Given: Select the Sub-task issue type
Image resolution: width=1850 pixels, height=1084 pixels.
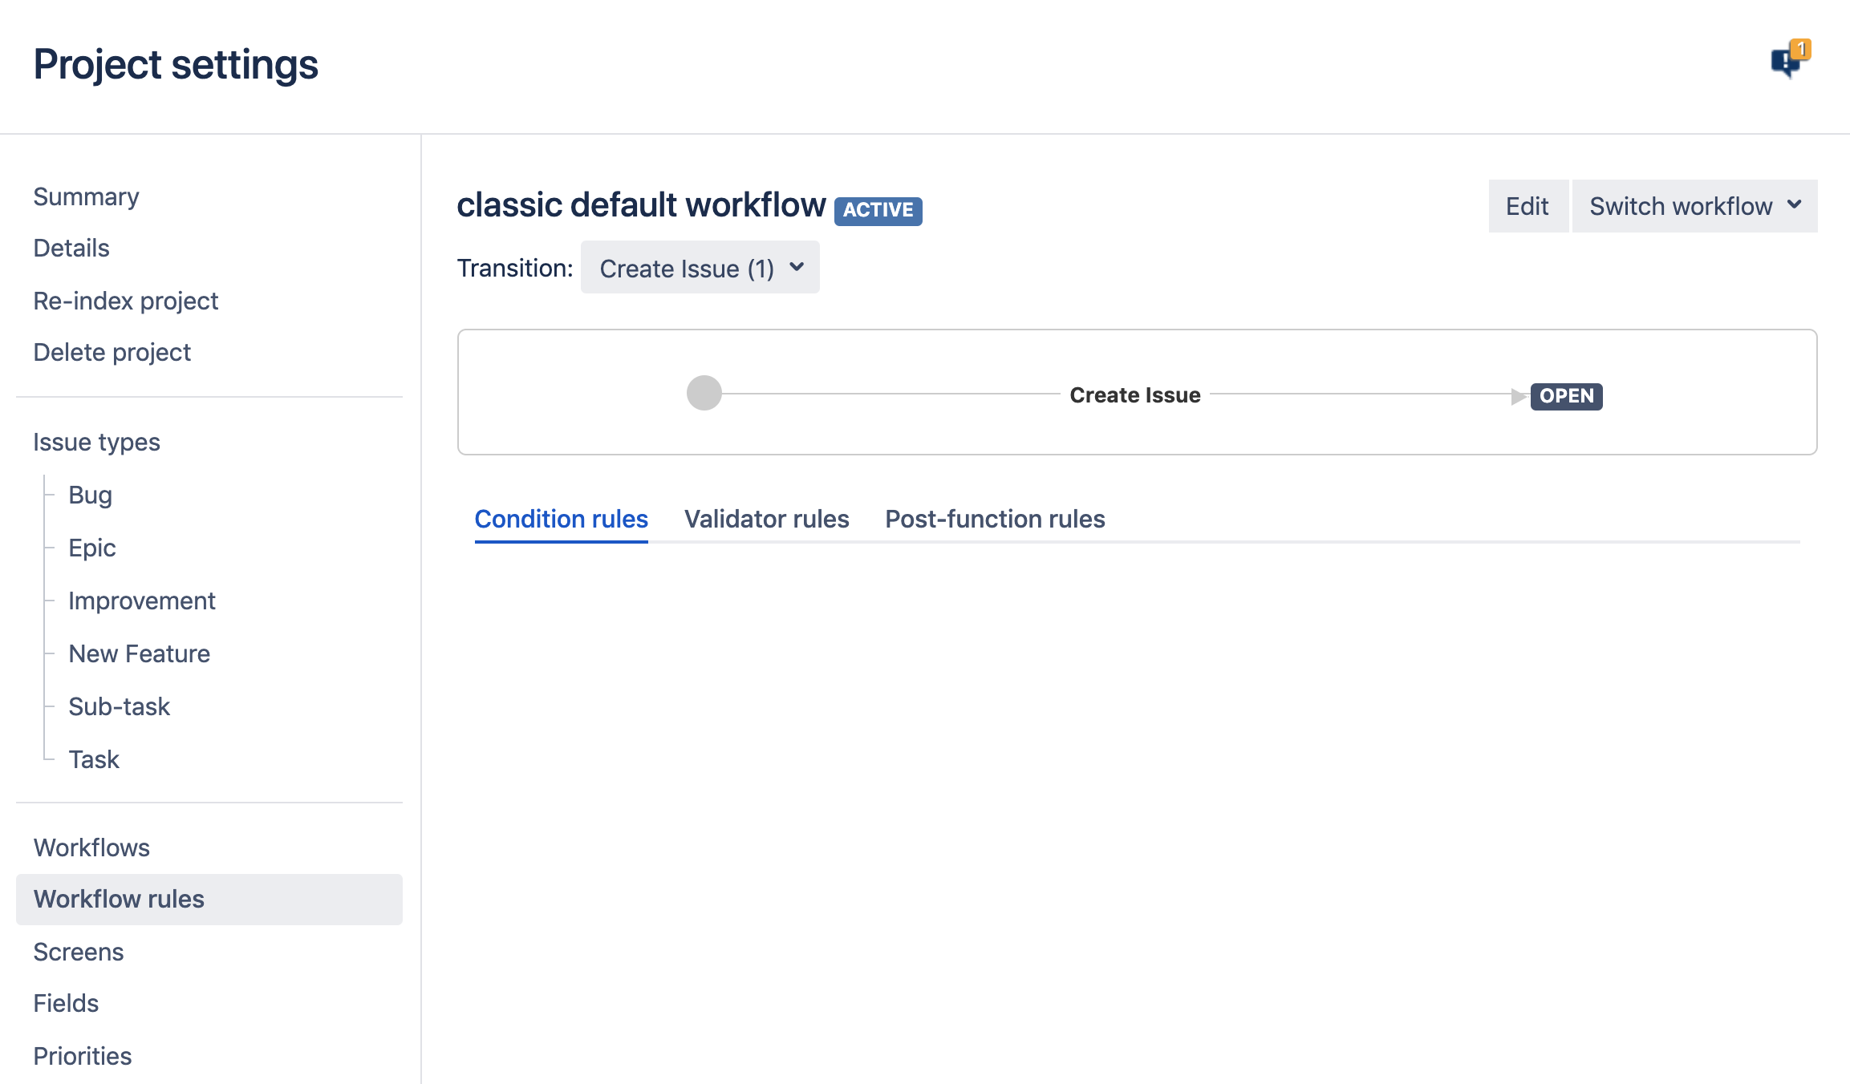Looking at the screenshot, I should point(120,706).
